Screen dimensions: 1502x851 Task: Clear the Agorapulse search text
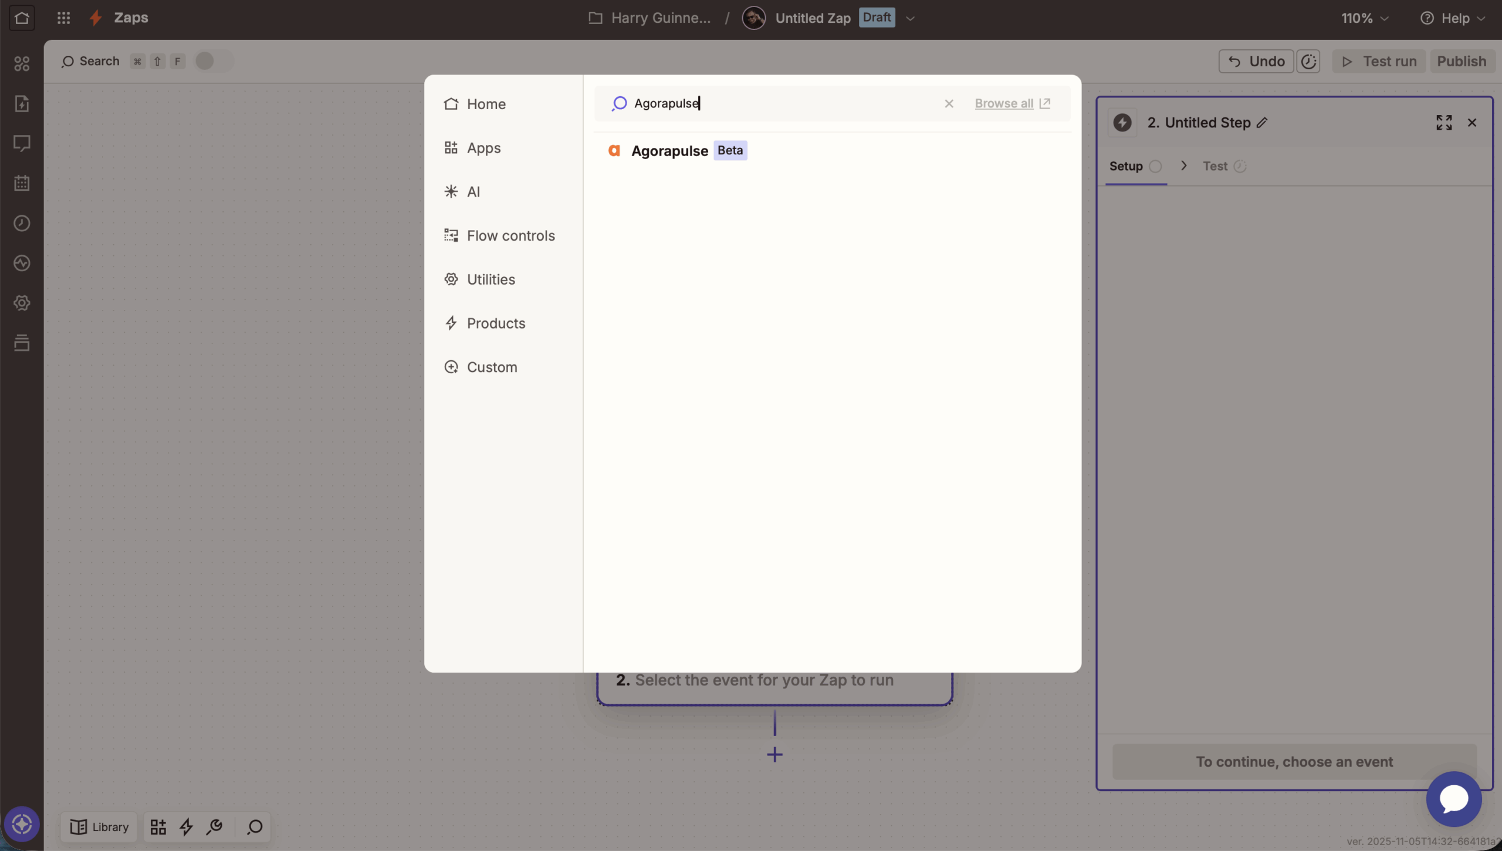pyautogui.click(x=949, y=104)
